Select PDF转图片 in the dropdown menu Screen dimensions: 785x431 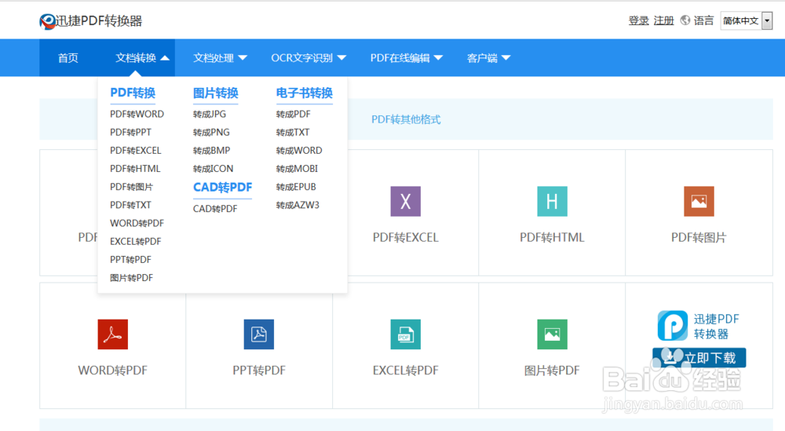(131, 187)
